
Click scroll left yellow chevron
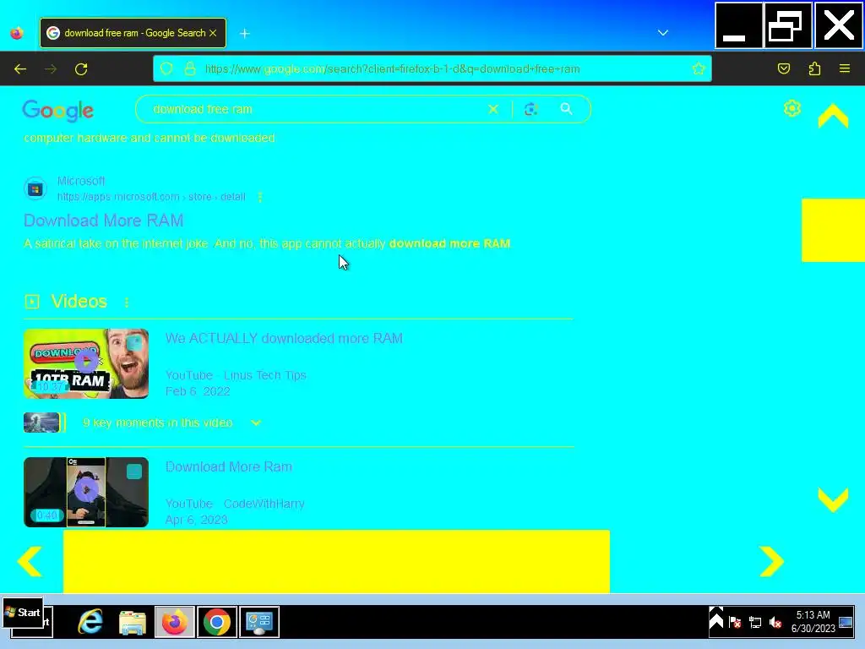pos(30,561)
